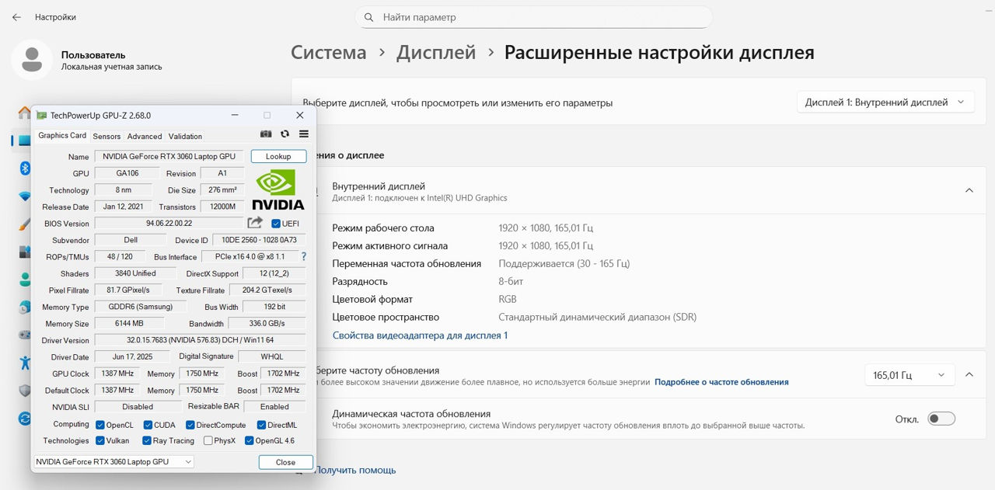Switch to the Validation tab
Image resolution: width=995 pixels, height=490 pixels.
(185, 136)
